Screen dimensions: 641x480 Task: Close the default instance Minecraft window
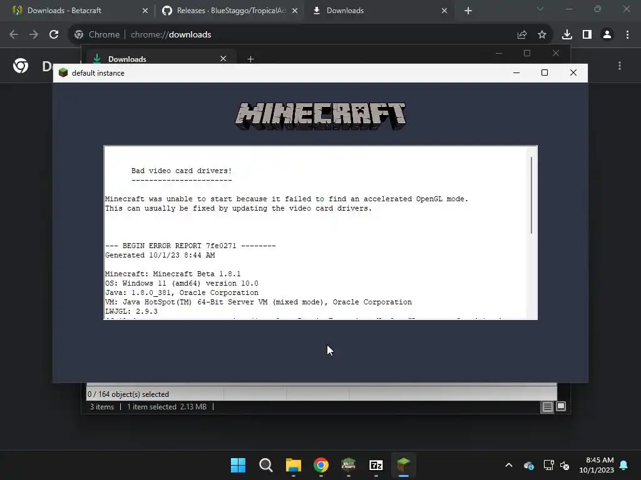[x=573, y=72]
